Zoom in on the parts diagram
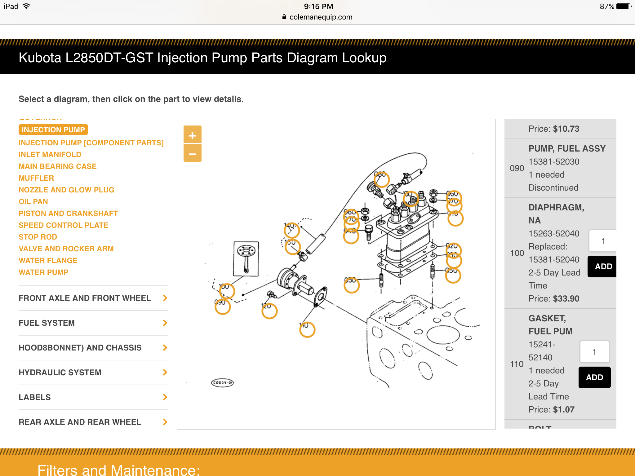This screenshot has width=635, height=476. pyautogui.click(x=192, y=135)
